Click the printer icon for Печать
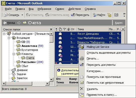 click(x=82, y=58)
